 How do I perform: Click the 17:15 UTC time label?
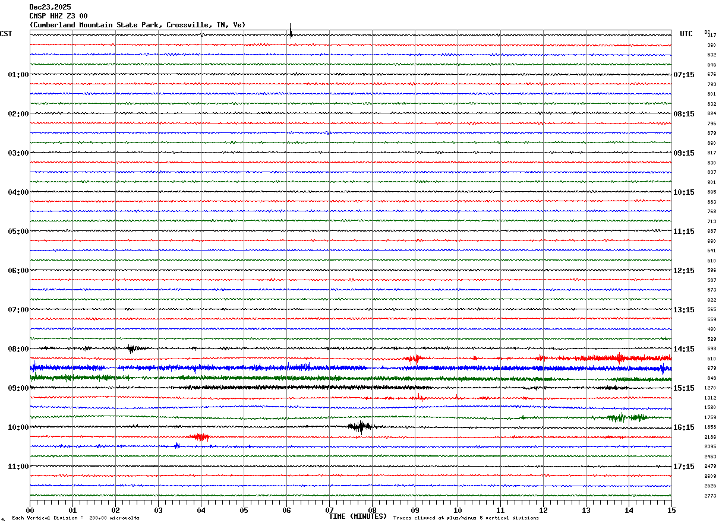(684, 467)
